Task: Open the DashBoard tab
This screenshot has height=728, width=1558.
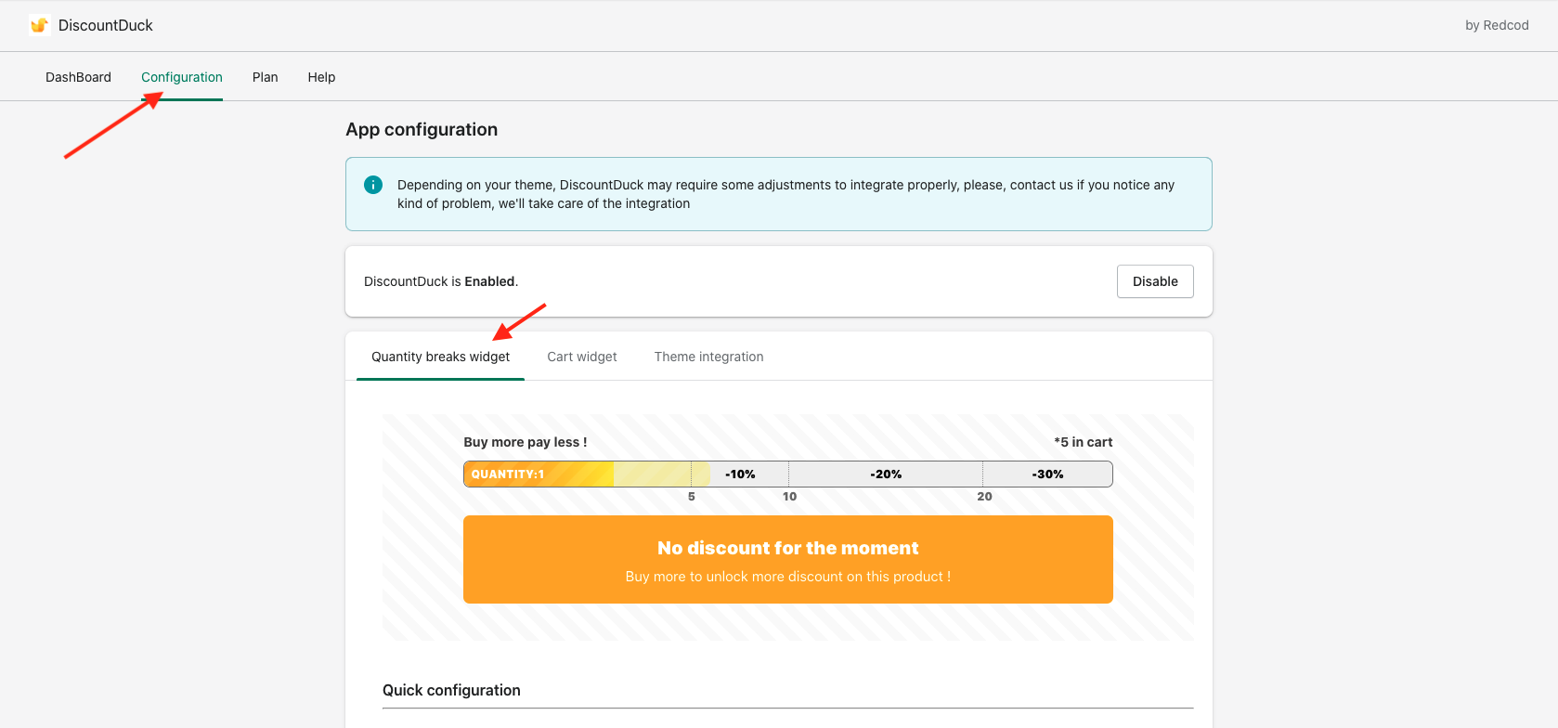Action: [x=78, y=77]
